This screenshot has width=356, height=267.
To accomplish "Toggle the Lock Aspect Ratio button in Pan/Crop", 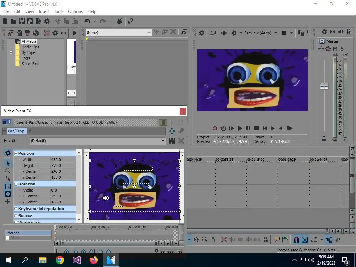I will tap(8, 186).
